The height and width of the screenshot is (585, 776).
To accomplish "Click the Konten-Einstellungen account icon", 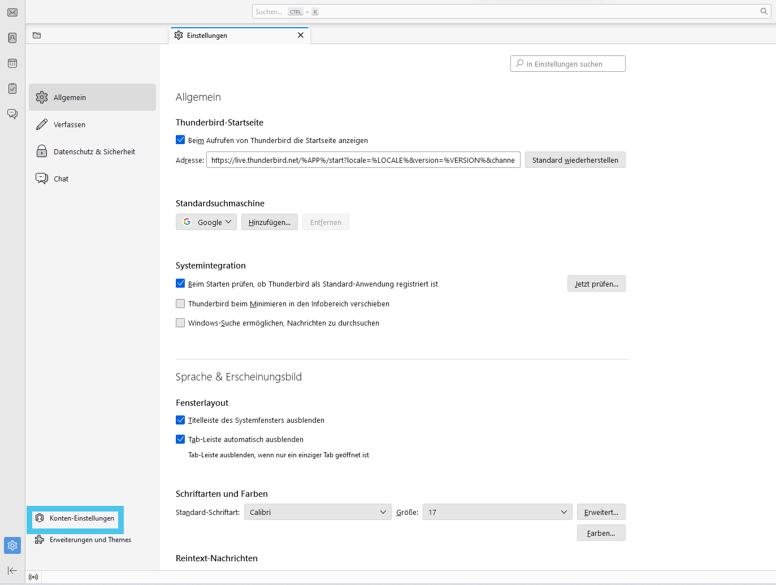I will tap(40, 518).
